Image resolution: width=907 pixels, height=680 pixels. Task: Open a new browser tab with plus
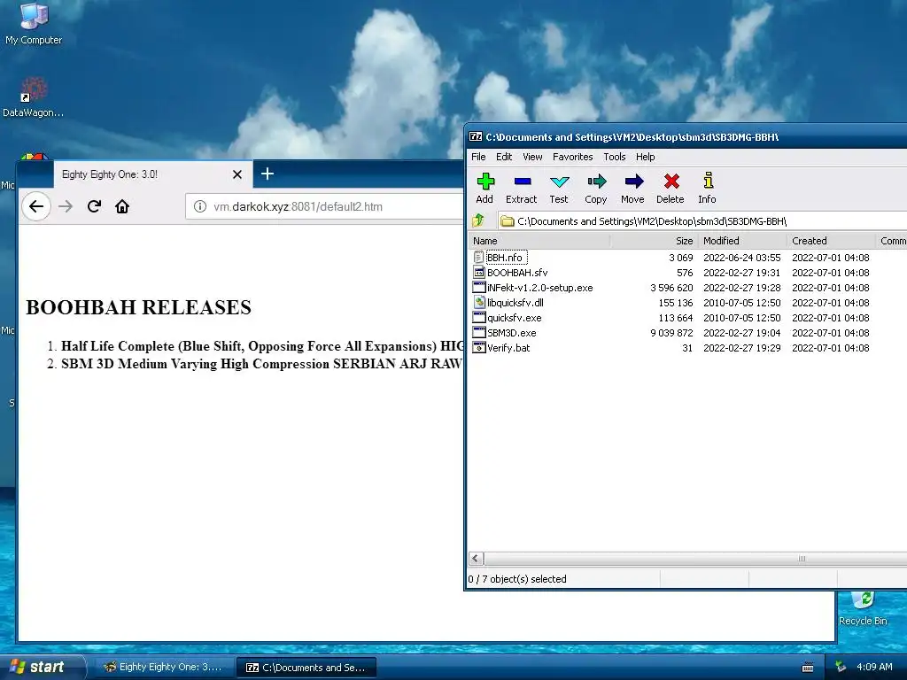[x=267, y=174]
